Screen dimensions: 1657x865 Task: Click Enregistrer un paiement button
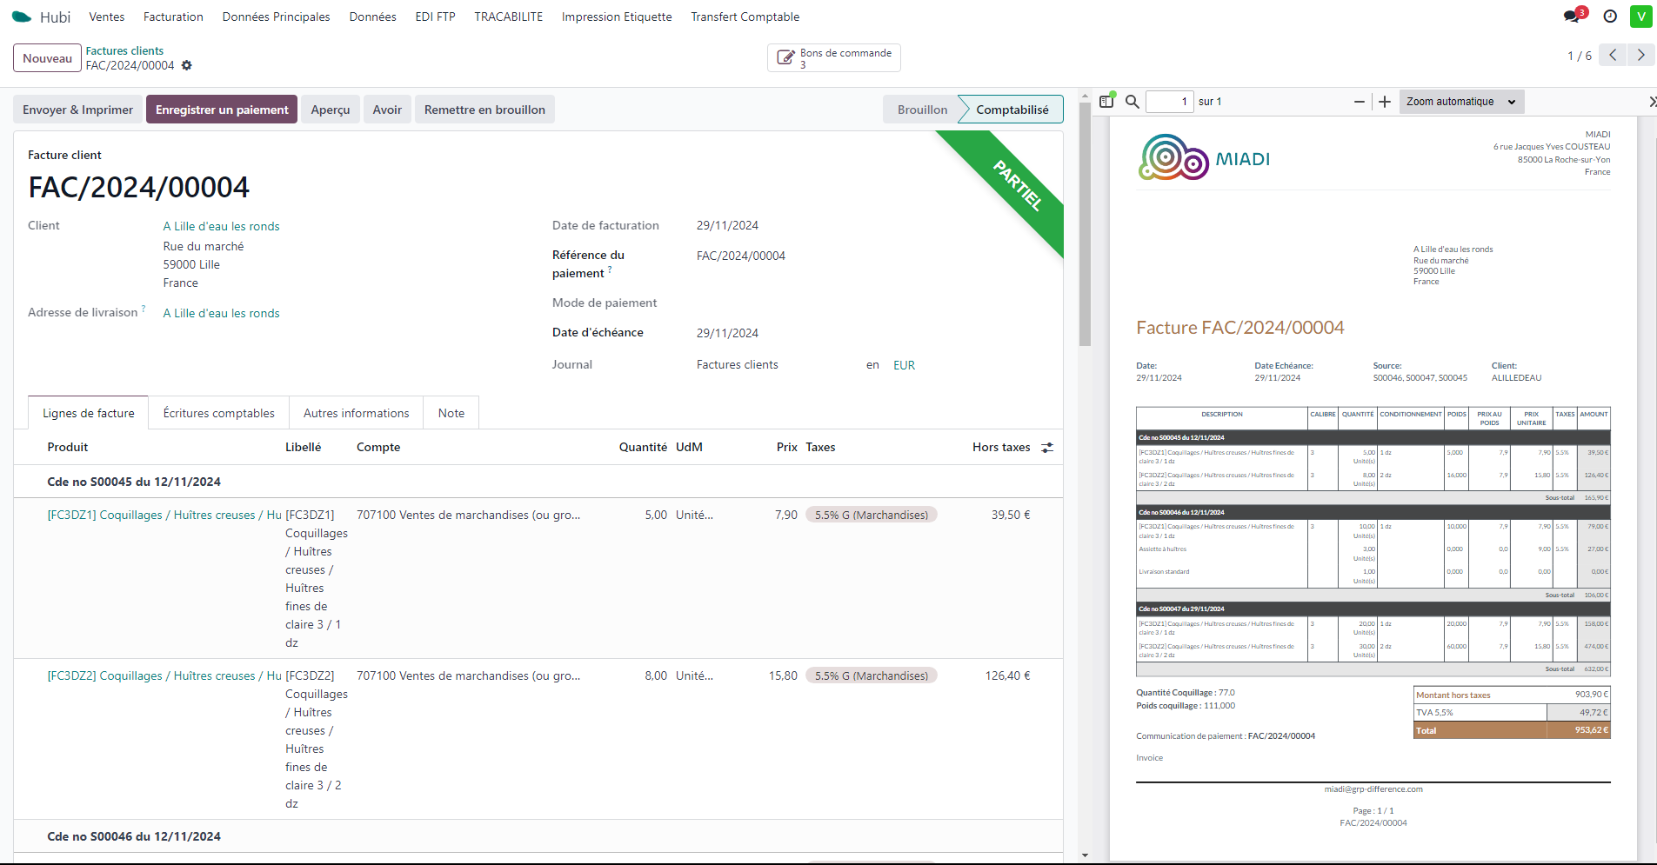(222, 110)
